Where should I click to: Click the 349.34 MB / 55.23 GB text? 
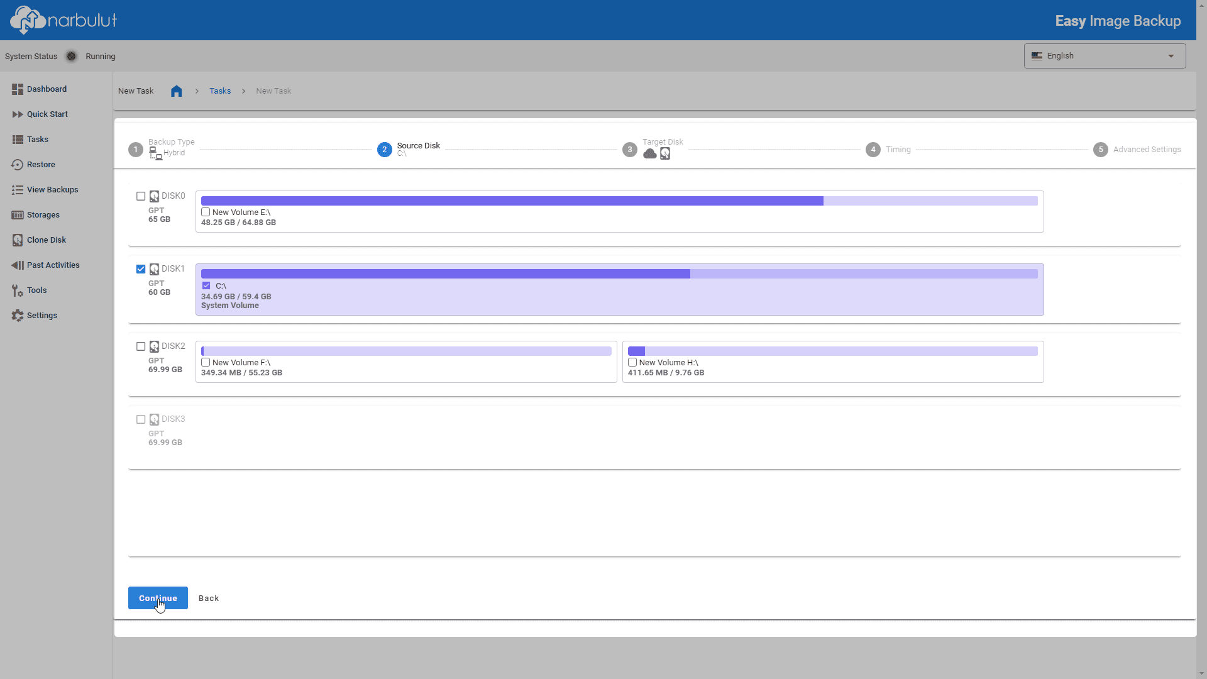[241, 373]
